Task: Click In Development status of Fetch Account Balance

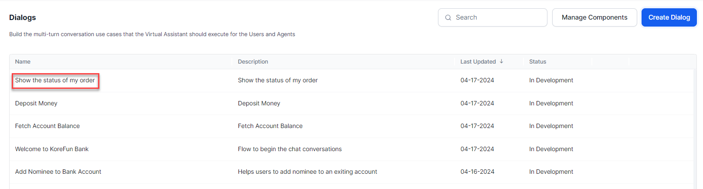Action: coord(551,126)
